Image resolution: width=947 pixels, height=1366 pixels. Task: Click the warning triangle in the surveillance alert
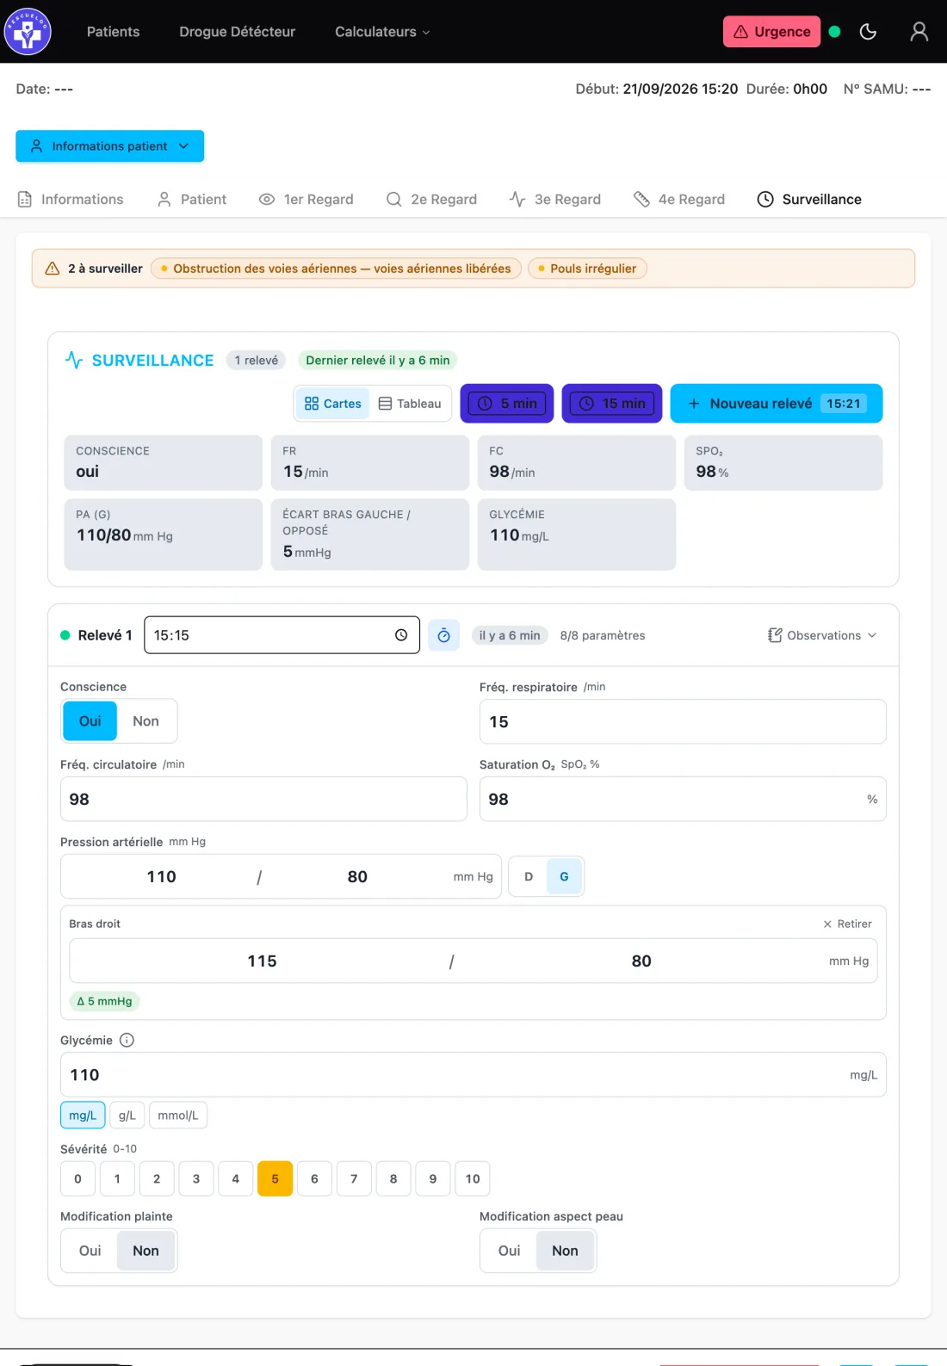coord(53,269)
